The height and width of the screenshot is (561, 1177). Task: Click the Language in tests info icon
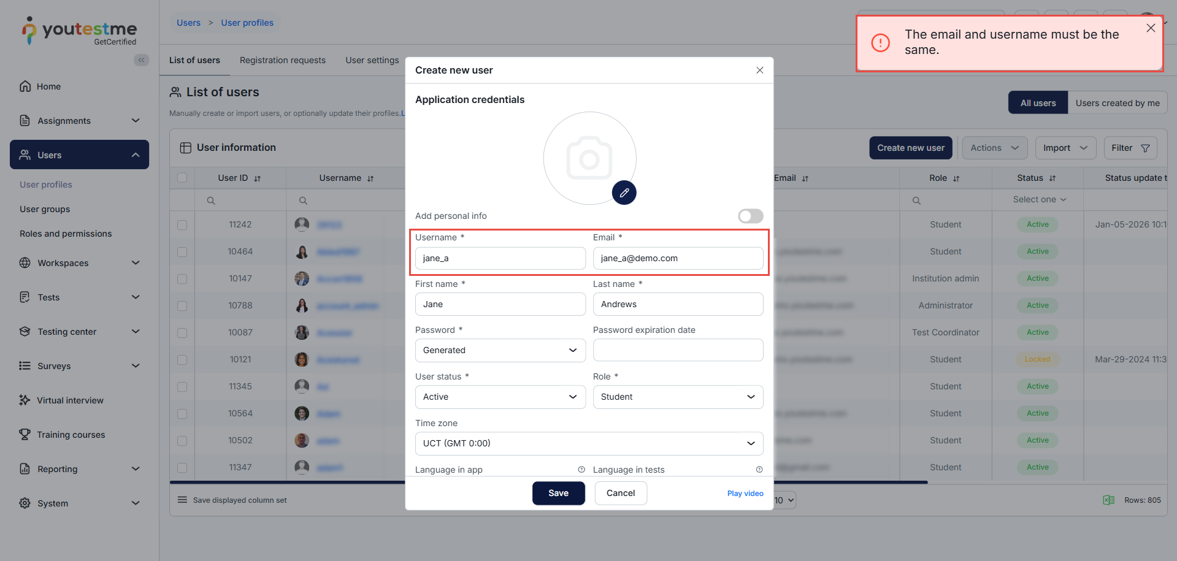click(759, 470)
